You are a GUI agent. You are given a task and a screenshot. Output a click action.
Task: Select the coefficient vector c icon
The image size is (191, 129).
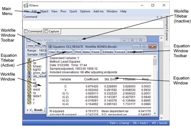(x=29, y=60)
